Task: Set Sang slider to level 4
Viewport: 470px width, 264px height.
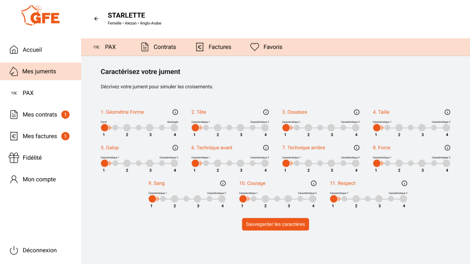Action: (x=222, y=199)
